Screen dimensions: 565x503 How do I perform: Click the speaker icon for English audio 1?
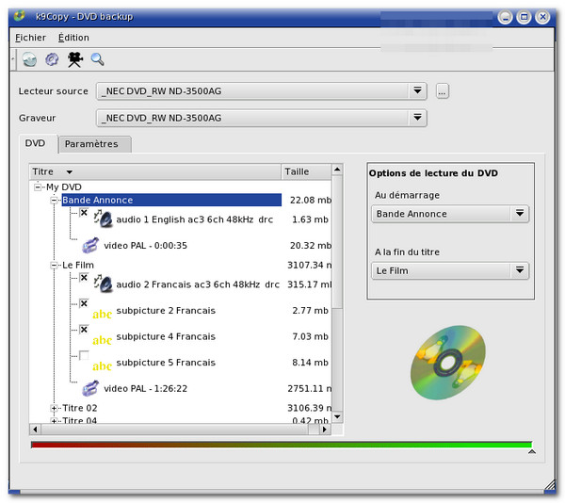pos(104,219)
